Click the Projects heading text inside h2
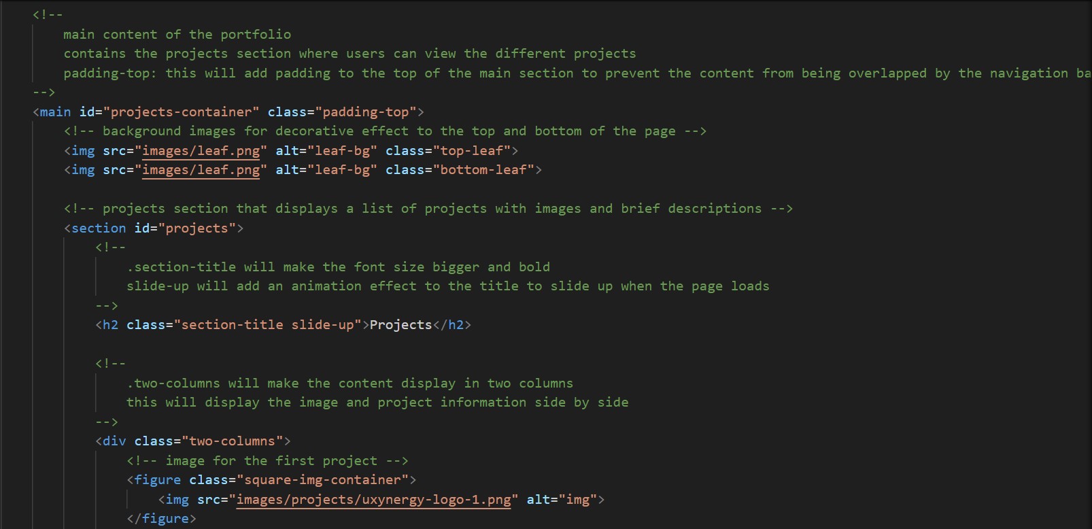1092x529 pixels. click(x=400, y=325)
